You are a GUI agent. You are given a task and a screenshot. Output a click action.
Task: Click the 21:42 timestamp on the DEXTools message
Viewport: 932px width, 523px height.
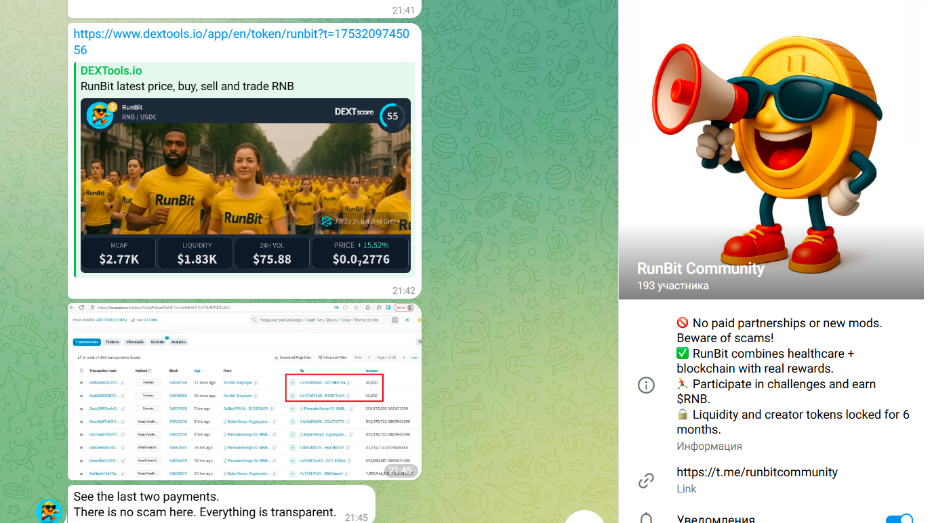click(404, 291)
